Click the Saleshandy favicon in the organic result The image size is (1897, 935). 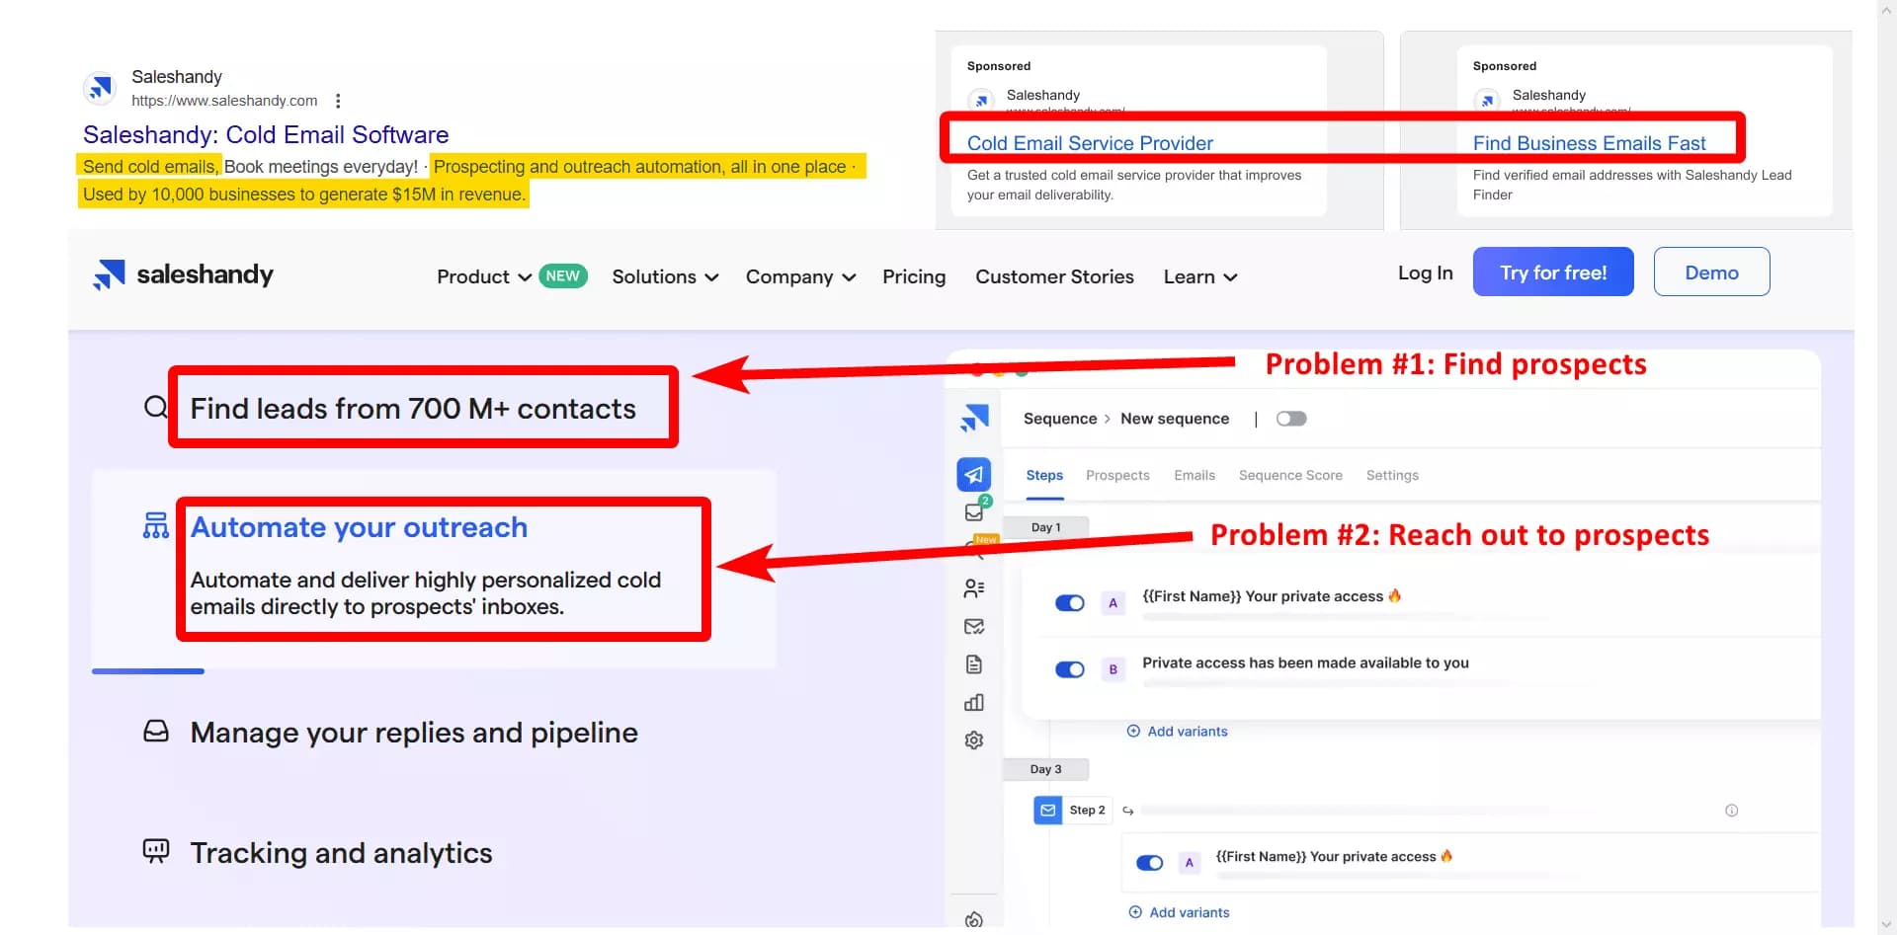(x=100, y=88)
